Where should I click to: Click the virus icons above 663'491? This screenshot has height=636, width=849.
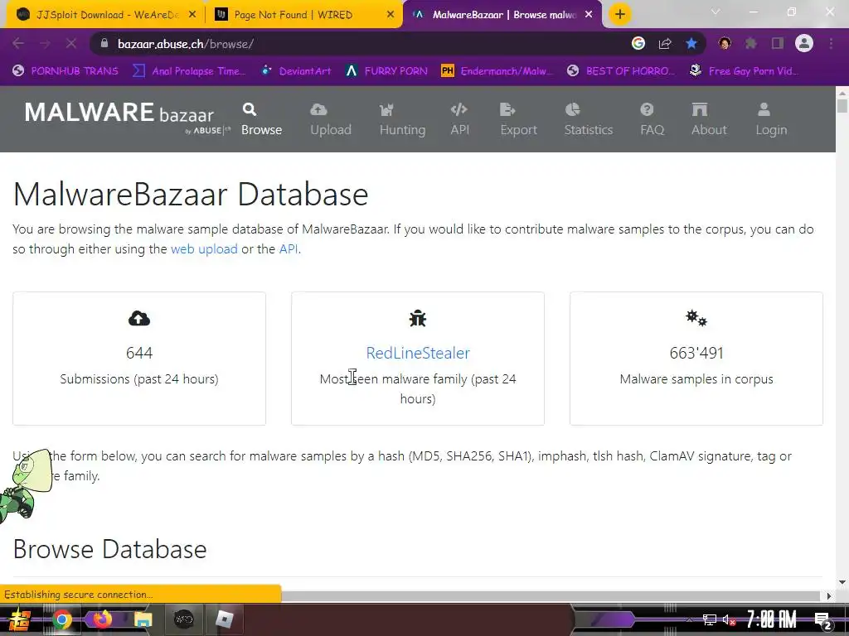click(x=696, y=318)
